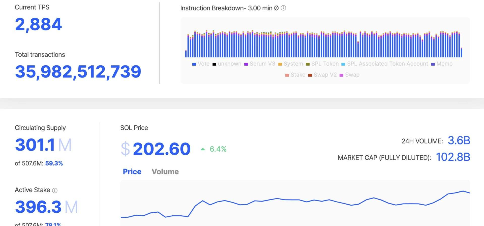Click the red Swap V2 legend marker

pos(310,75)
